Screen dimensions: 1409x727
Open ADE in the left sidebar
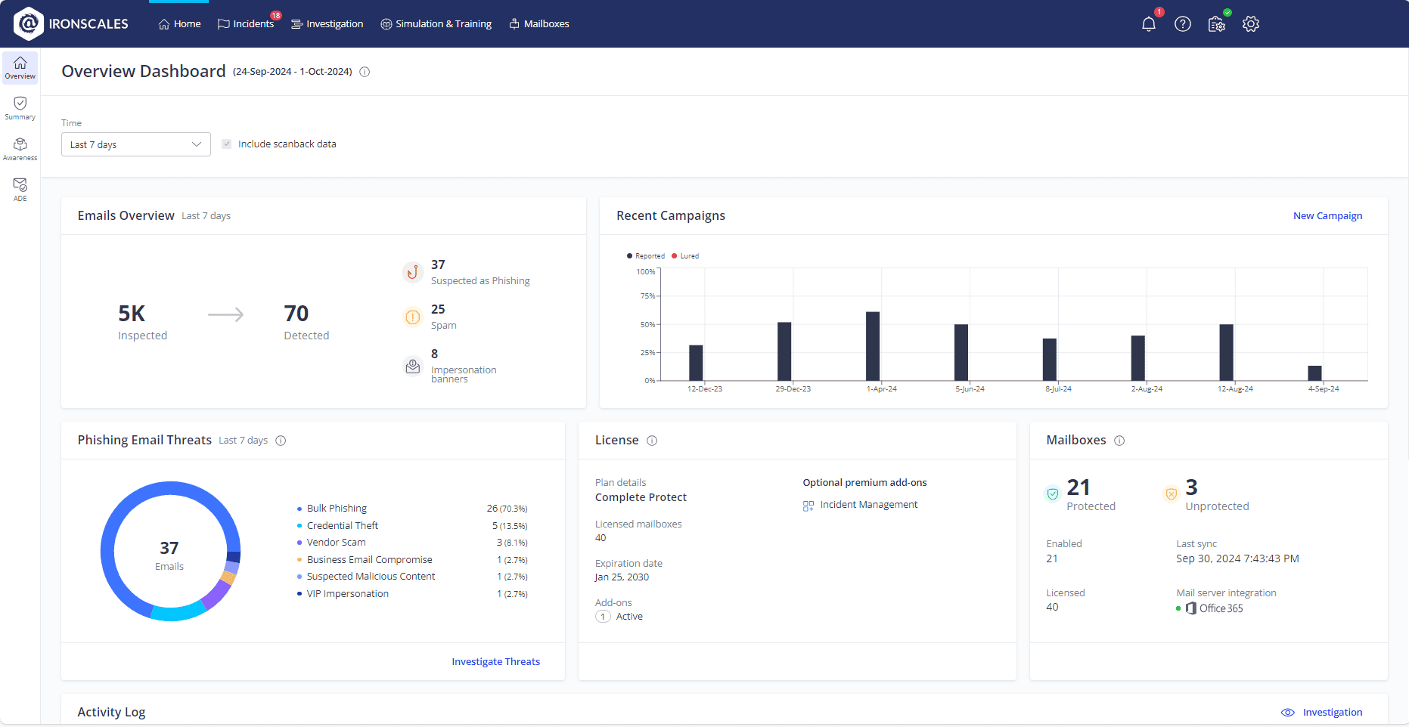pyautogui.click(x=20, y=189)
